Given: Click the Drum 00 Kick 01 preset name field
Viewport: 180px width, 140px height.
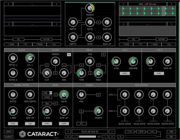Looking at the screenshot, I should 90,132.
